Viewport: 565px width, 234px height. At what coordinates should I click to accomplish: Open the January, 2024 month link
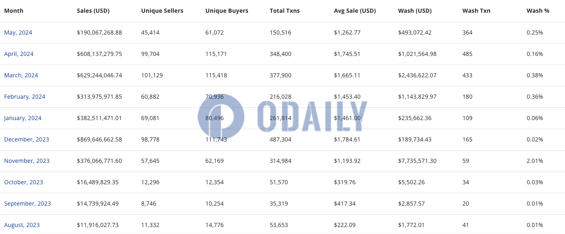click(x=23, y=118)
